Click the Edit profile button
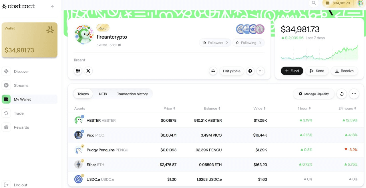366x188 pixels. 232,71
